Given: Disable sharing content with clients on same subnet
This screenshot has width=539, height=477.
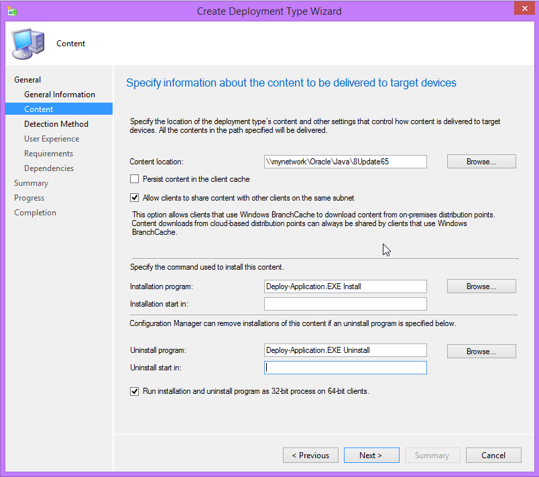Looking at the screenshot, I should pos(134,197).
